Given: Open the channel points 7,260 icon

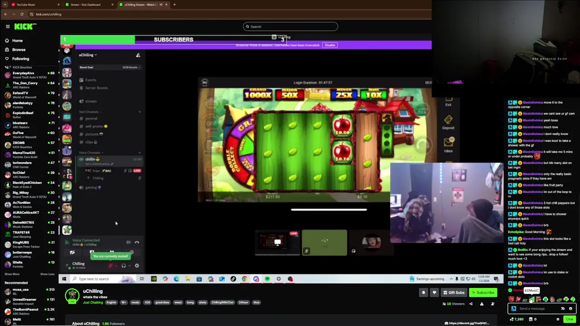Looking at the screenshot, I should coord(516,319).
